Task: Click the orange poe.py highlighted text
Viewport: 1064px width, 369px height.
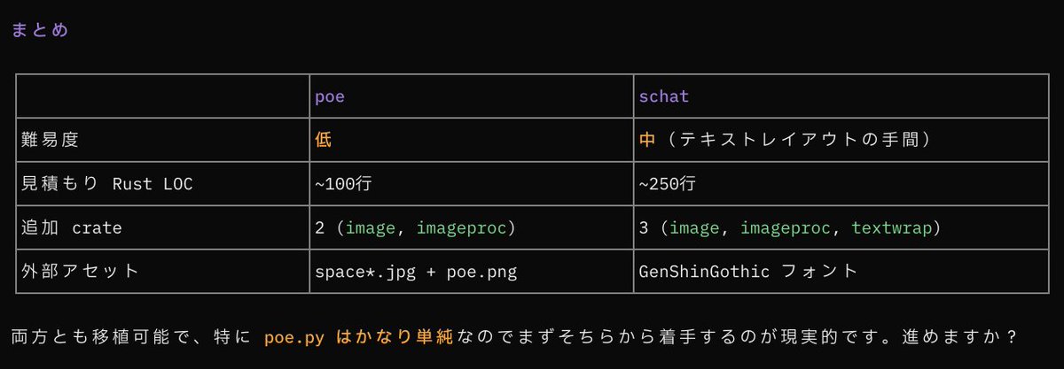Action: pyautogui.click(x=293, y=337)
